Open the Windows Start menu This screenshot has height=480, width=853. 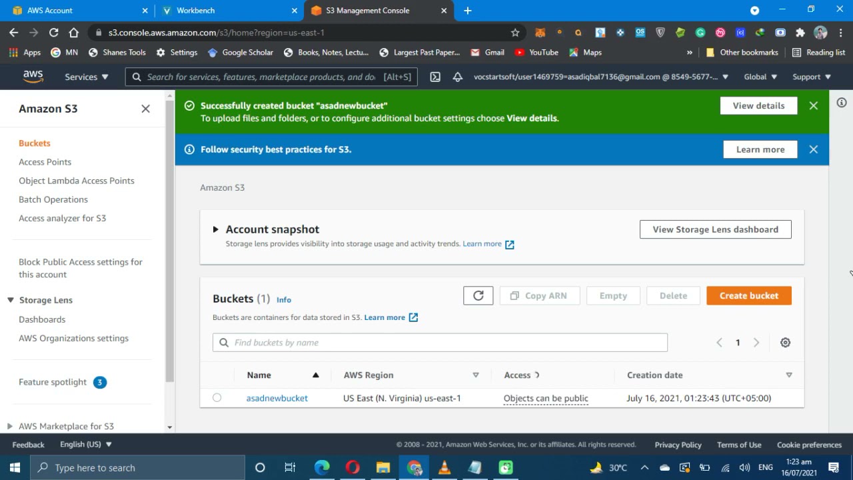pyautogui.click(x=15, y=467)
